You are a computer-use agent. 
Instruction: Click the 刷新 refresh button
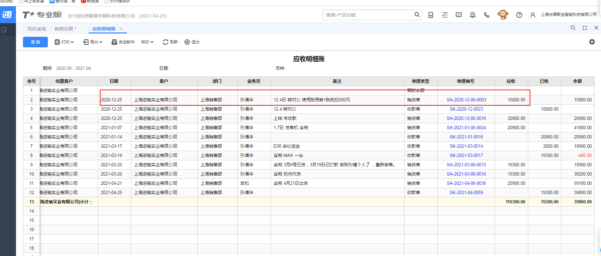pos(170,42)
